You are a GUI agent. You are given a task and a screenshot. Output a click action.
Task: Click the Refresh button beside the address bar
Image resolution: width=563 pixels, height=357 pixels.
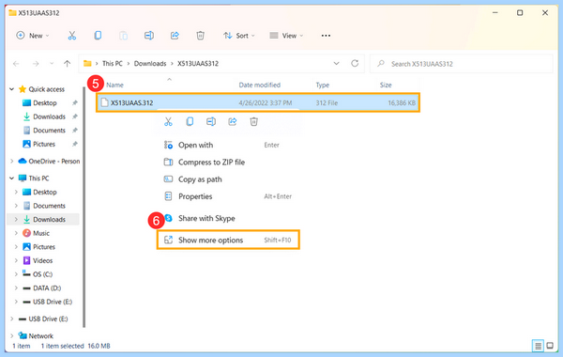pos(355,63)
